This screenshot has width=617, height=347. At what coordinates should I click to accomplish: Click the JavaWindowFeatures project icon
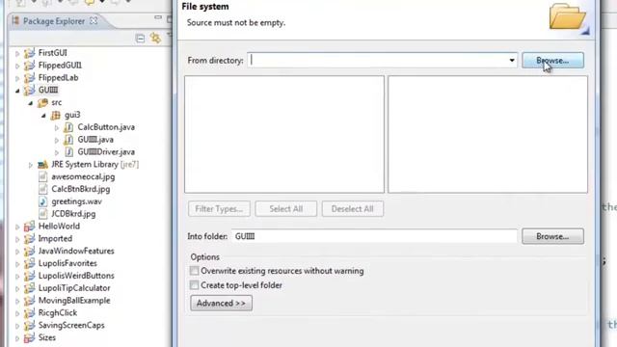[30, 251]
